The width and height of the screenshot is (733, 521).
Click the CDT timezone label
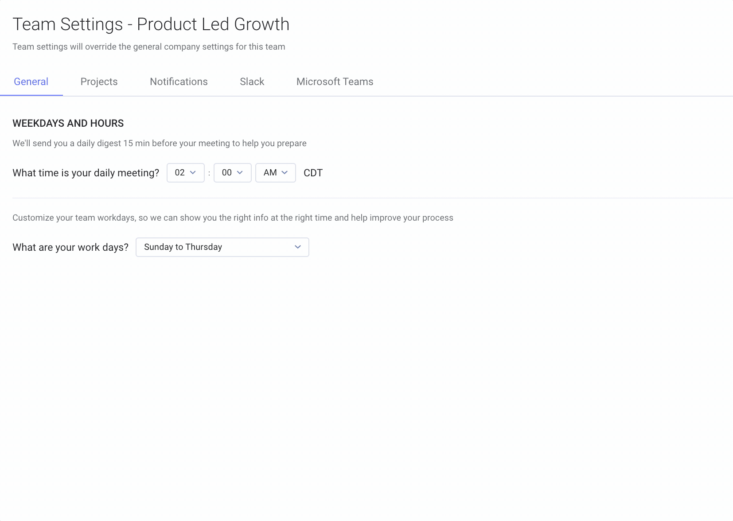coord(313,173)
